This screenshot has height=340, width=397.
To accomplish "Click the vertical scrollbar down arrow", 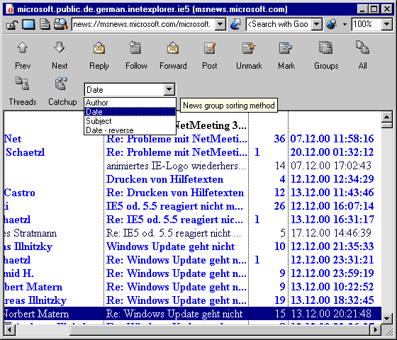I will (x=387, y=318).
